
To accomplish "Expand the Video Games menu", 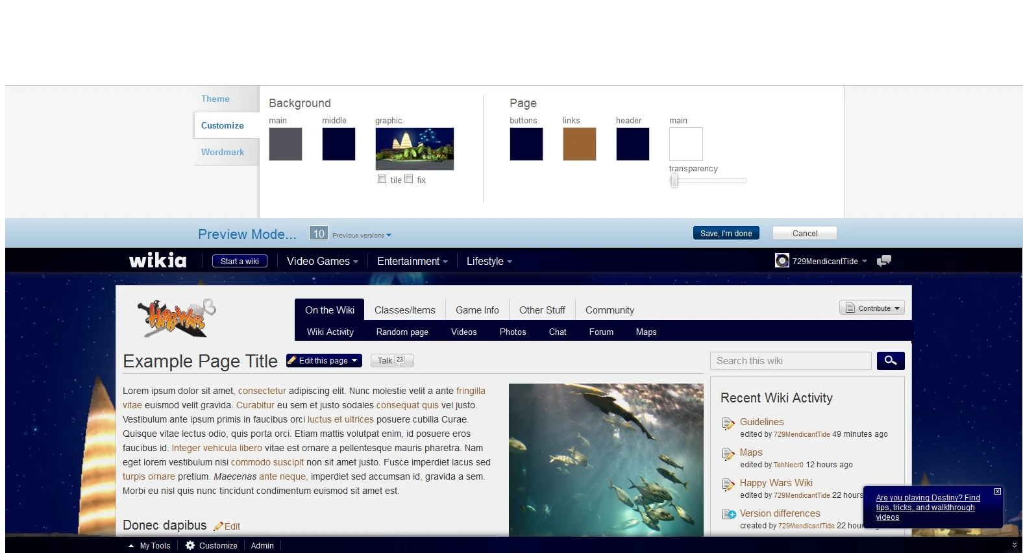I will [322, 262].
